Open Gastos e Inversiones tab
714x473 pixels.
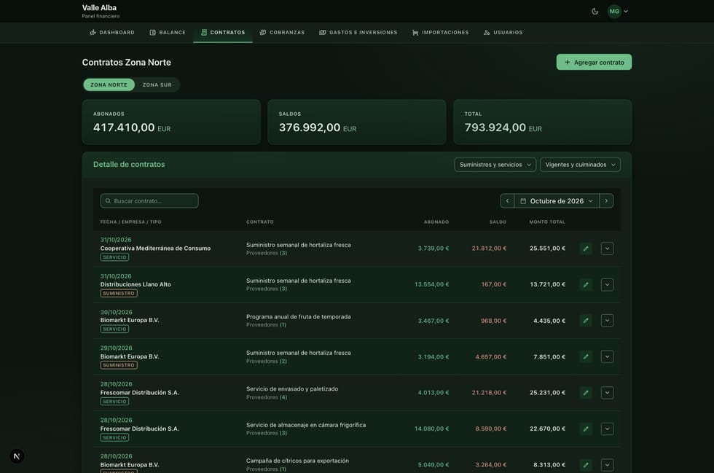[358, 32]
